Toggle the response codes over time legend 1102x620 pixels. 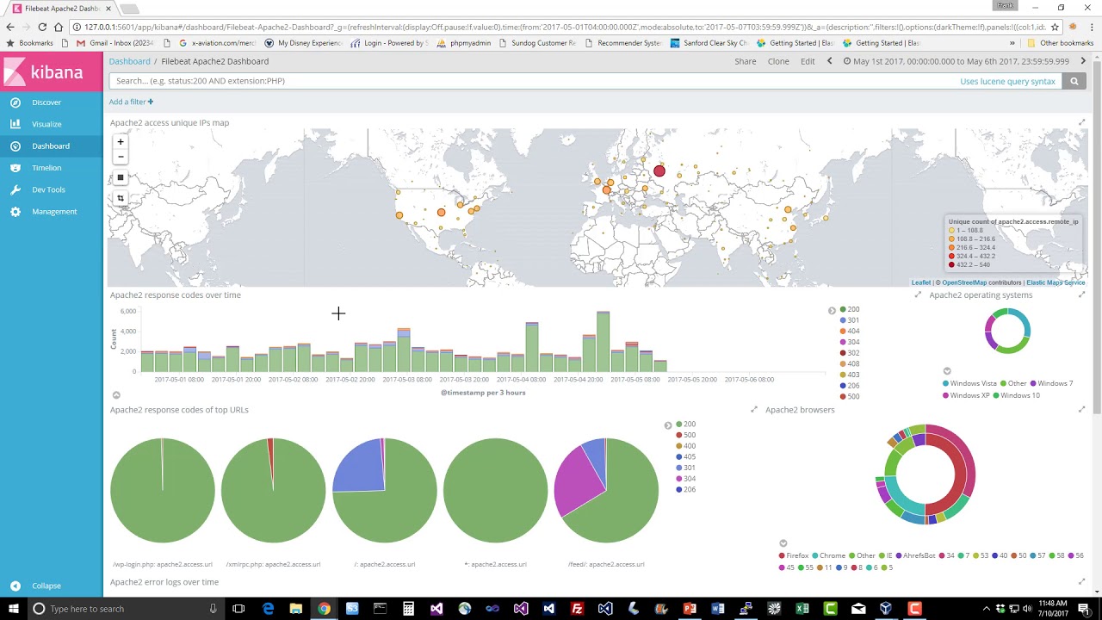pyautogui.click(x=832, y=310)
